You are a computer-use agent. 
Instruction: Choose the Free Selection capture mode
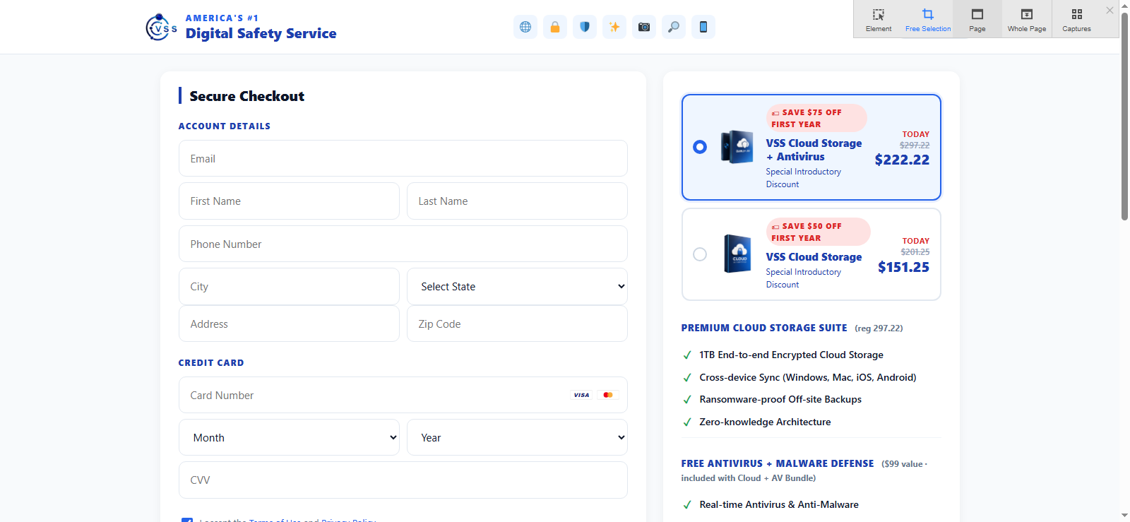[x=928, y=19]
